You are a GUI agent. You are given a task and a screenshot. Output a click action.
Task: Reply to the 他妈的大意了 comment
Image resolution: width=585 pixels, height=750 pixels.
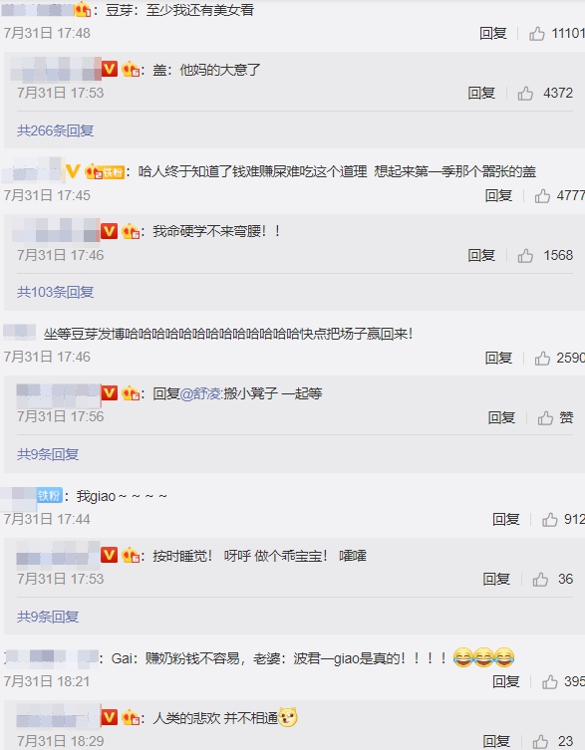(x=481, y=94)
